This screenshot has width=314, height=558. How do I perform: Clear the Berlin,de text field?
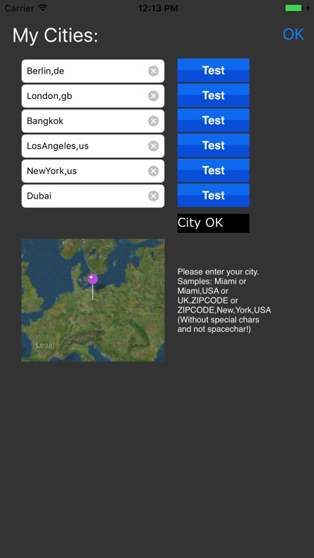(x=153, y=71)
